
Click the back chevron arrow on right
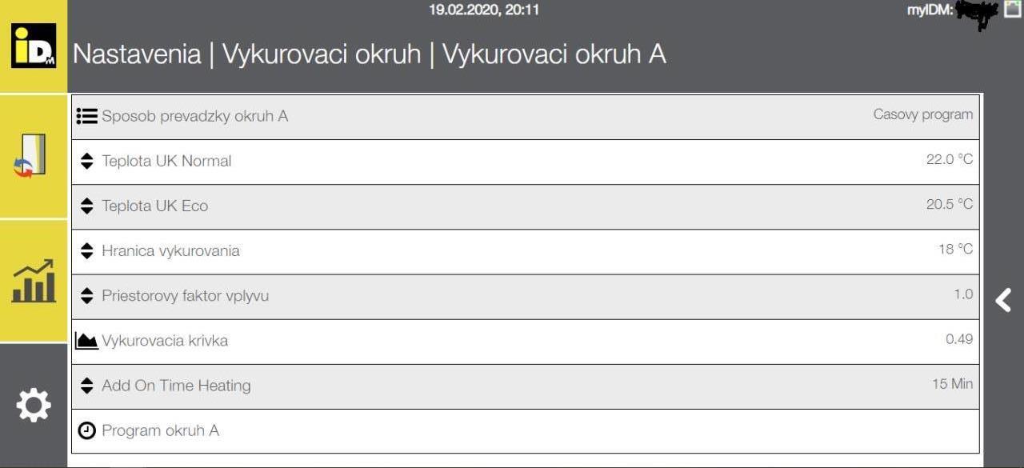[x=1003, y=300]
